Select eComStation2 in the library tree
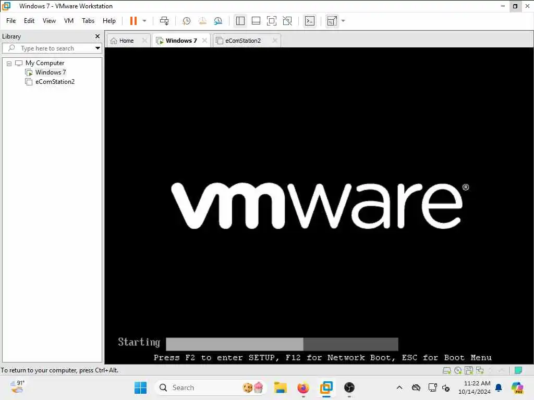534x400 pixels. click(54, 82)
